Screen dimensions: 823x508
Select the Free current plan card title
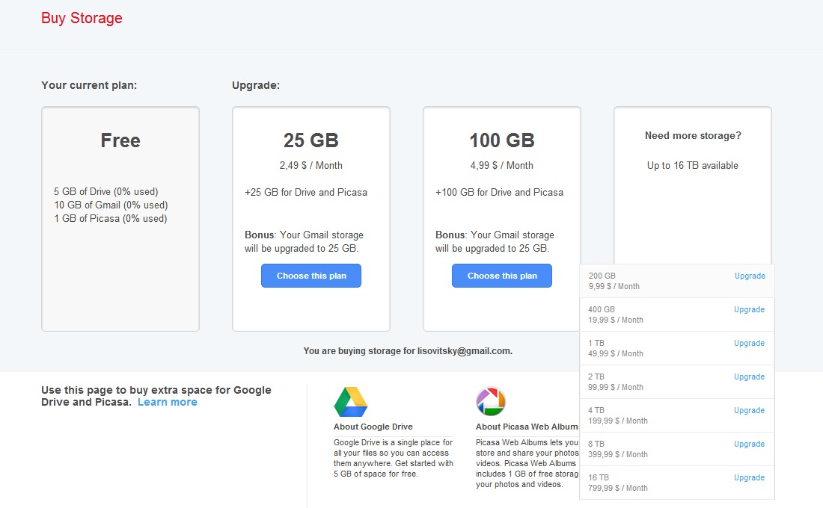pyautogui.click(x=120, y=140)
